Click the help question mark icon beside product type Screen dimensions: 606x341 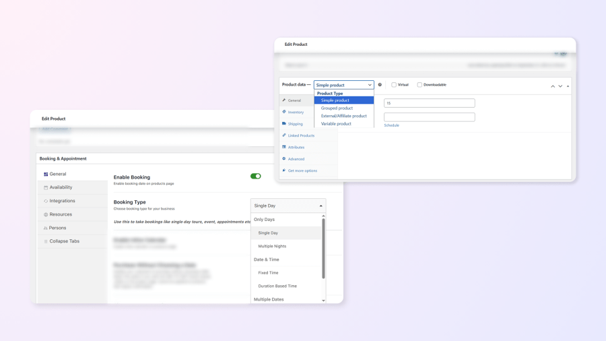(x=380, y=85)
